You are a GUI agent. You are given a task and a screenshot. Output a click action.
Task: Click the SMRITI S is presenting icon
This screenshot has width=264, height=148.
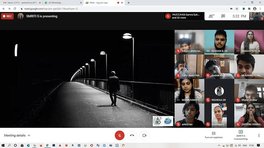click(x=240, y=135)
